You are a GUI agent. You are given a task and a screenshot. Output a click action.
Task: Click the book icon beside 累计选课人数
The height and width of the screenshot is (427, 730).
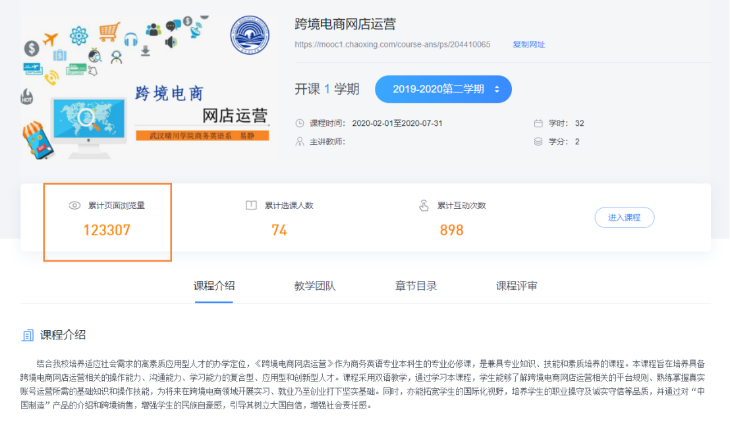tap(251, 206)
